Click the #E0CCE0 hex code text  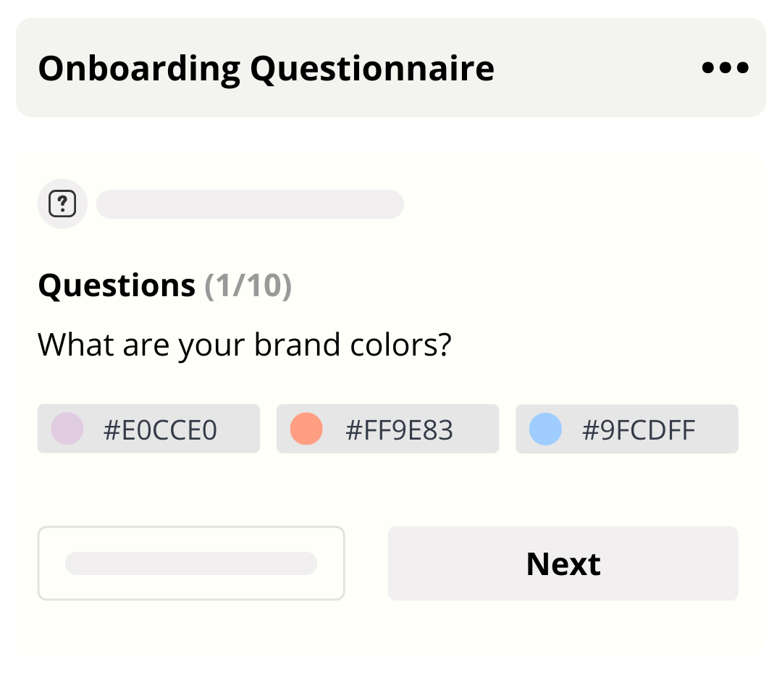(160, 430)
